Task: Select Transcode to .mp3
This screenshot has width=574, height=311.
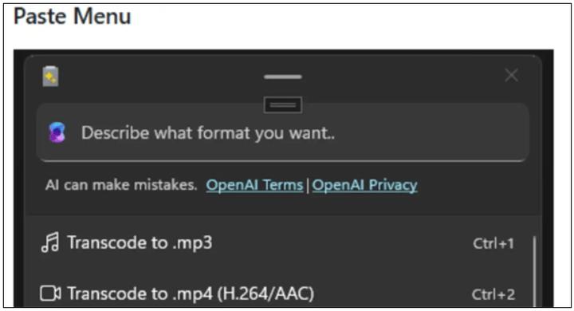Action: tap(278, 243)
